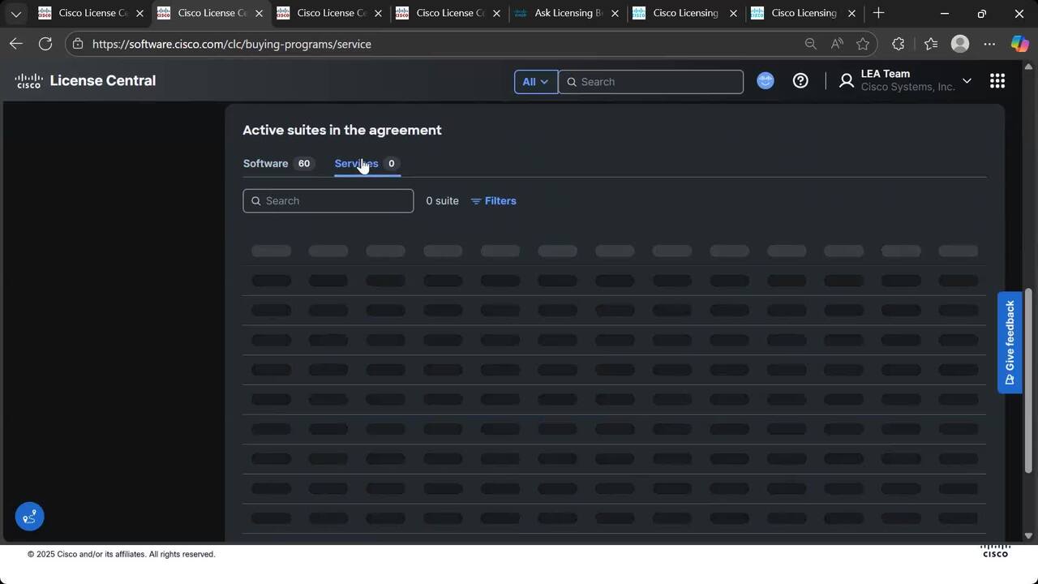Open the browser tab list chevron
The image size is (1038, 584).
[15, 14]
